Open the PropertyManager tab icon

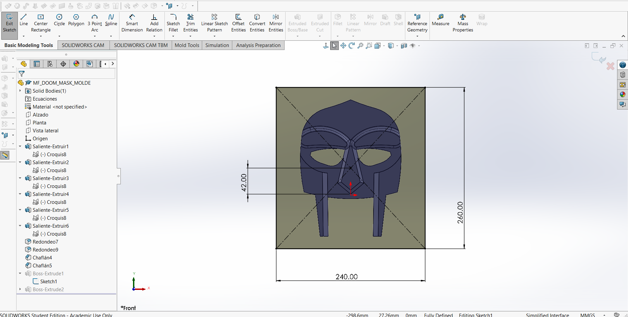tap(37, 64)
